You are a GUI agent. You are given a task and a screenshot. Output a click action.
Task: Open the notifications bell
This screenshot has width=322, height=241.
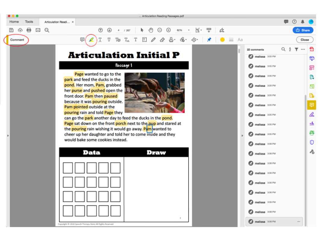[x=303, y=22]
